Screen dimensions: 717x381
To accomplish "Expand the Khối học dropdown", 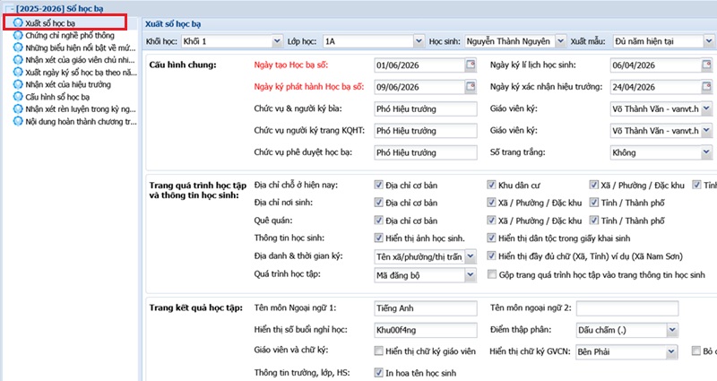I will tap(277, 41).
